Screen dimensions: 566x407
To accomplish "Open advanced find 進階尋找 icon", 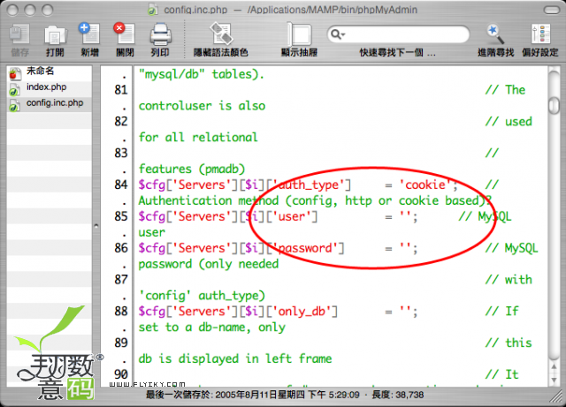I will click(x=495, y=34).
